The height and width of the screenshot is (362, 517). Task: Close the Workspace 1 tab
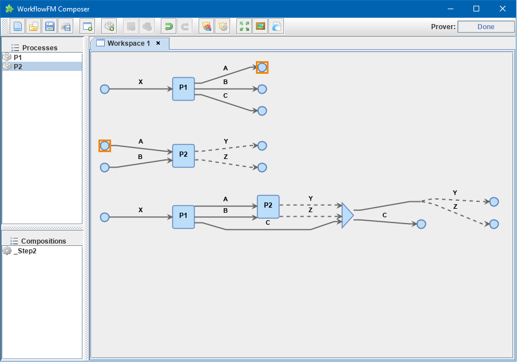pos(158,43)
